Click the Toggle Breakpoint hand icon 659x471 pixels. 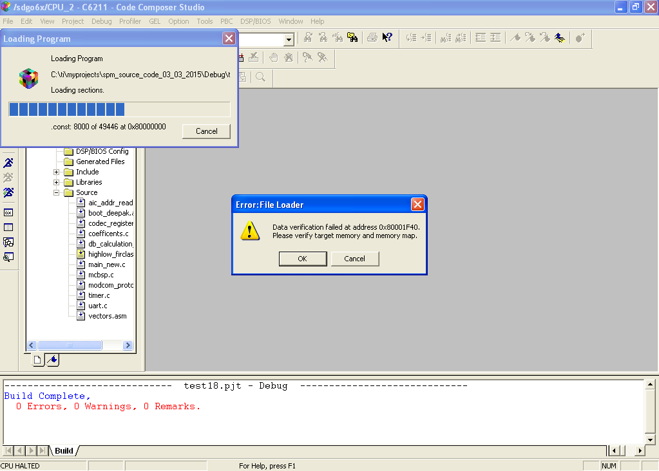click(x=274, y=57)
